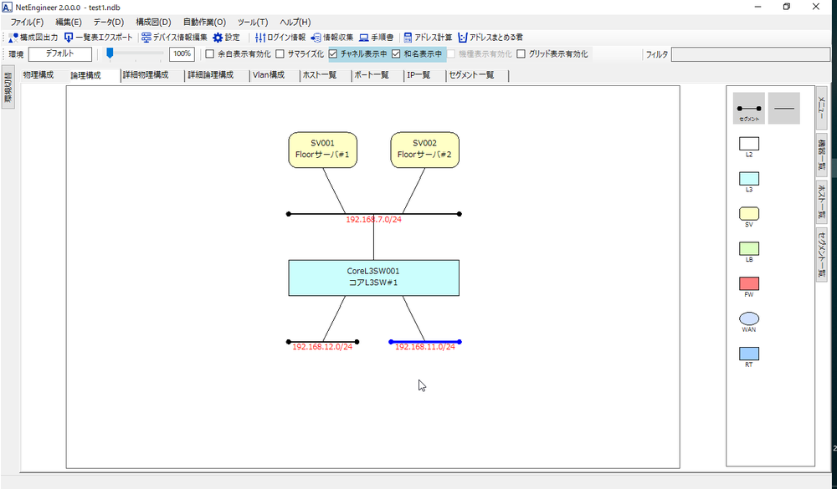The height and width of the screenshot is (489, 837).
Task: Uncheck the 和名表示中 option
Action: (x=397, y=54)
